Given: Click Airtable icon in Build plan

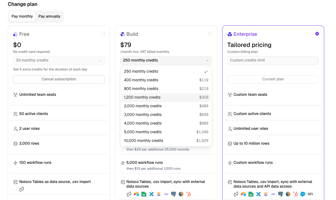Looking at the screenshot, I should 136,194.
